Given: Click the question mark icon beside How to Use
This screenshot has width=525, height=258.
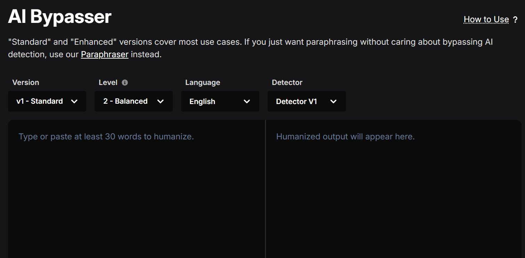Looking at the screenshot, I should click(515, 20).
